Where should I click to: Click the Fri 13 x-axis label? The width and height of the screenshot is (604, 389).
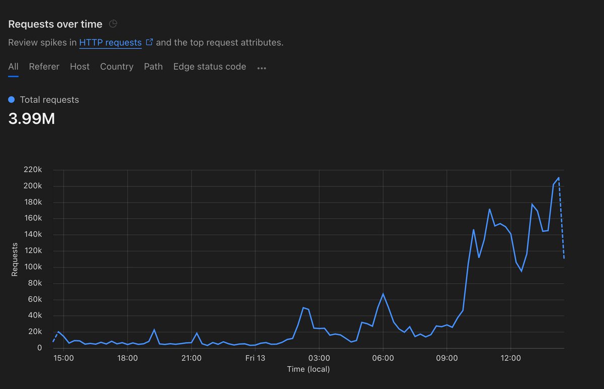point(255,358)
